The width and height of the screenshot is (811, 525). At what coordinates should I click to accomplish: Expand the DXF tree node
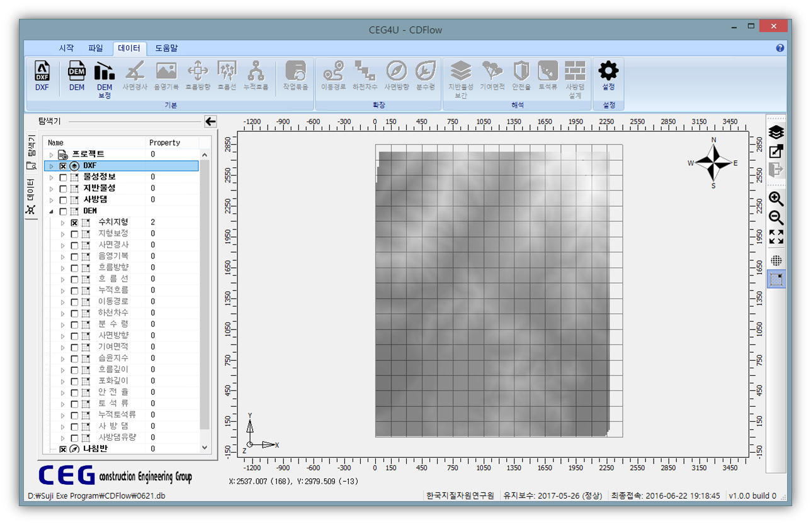[52, 166]
